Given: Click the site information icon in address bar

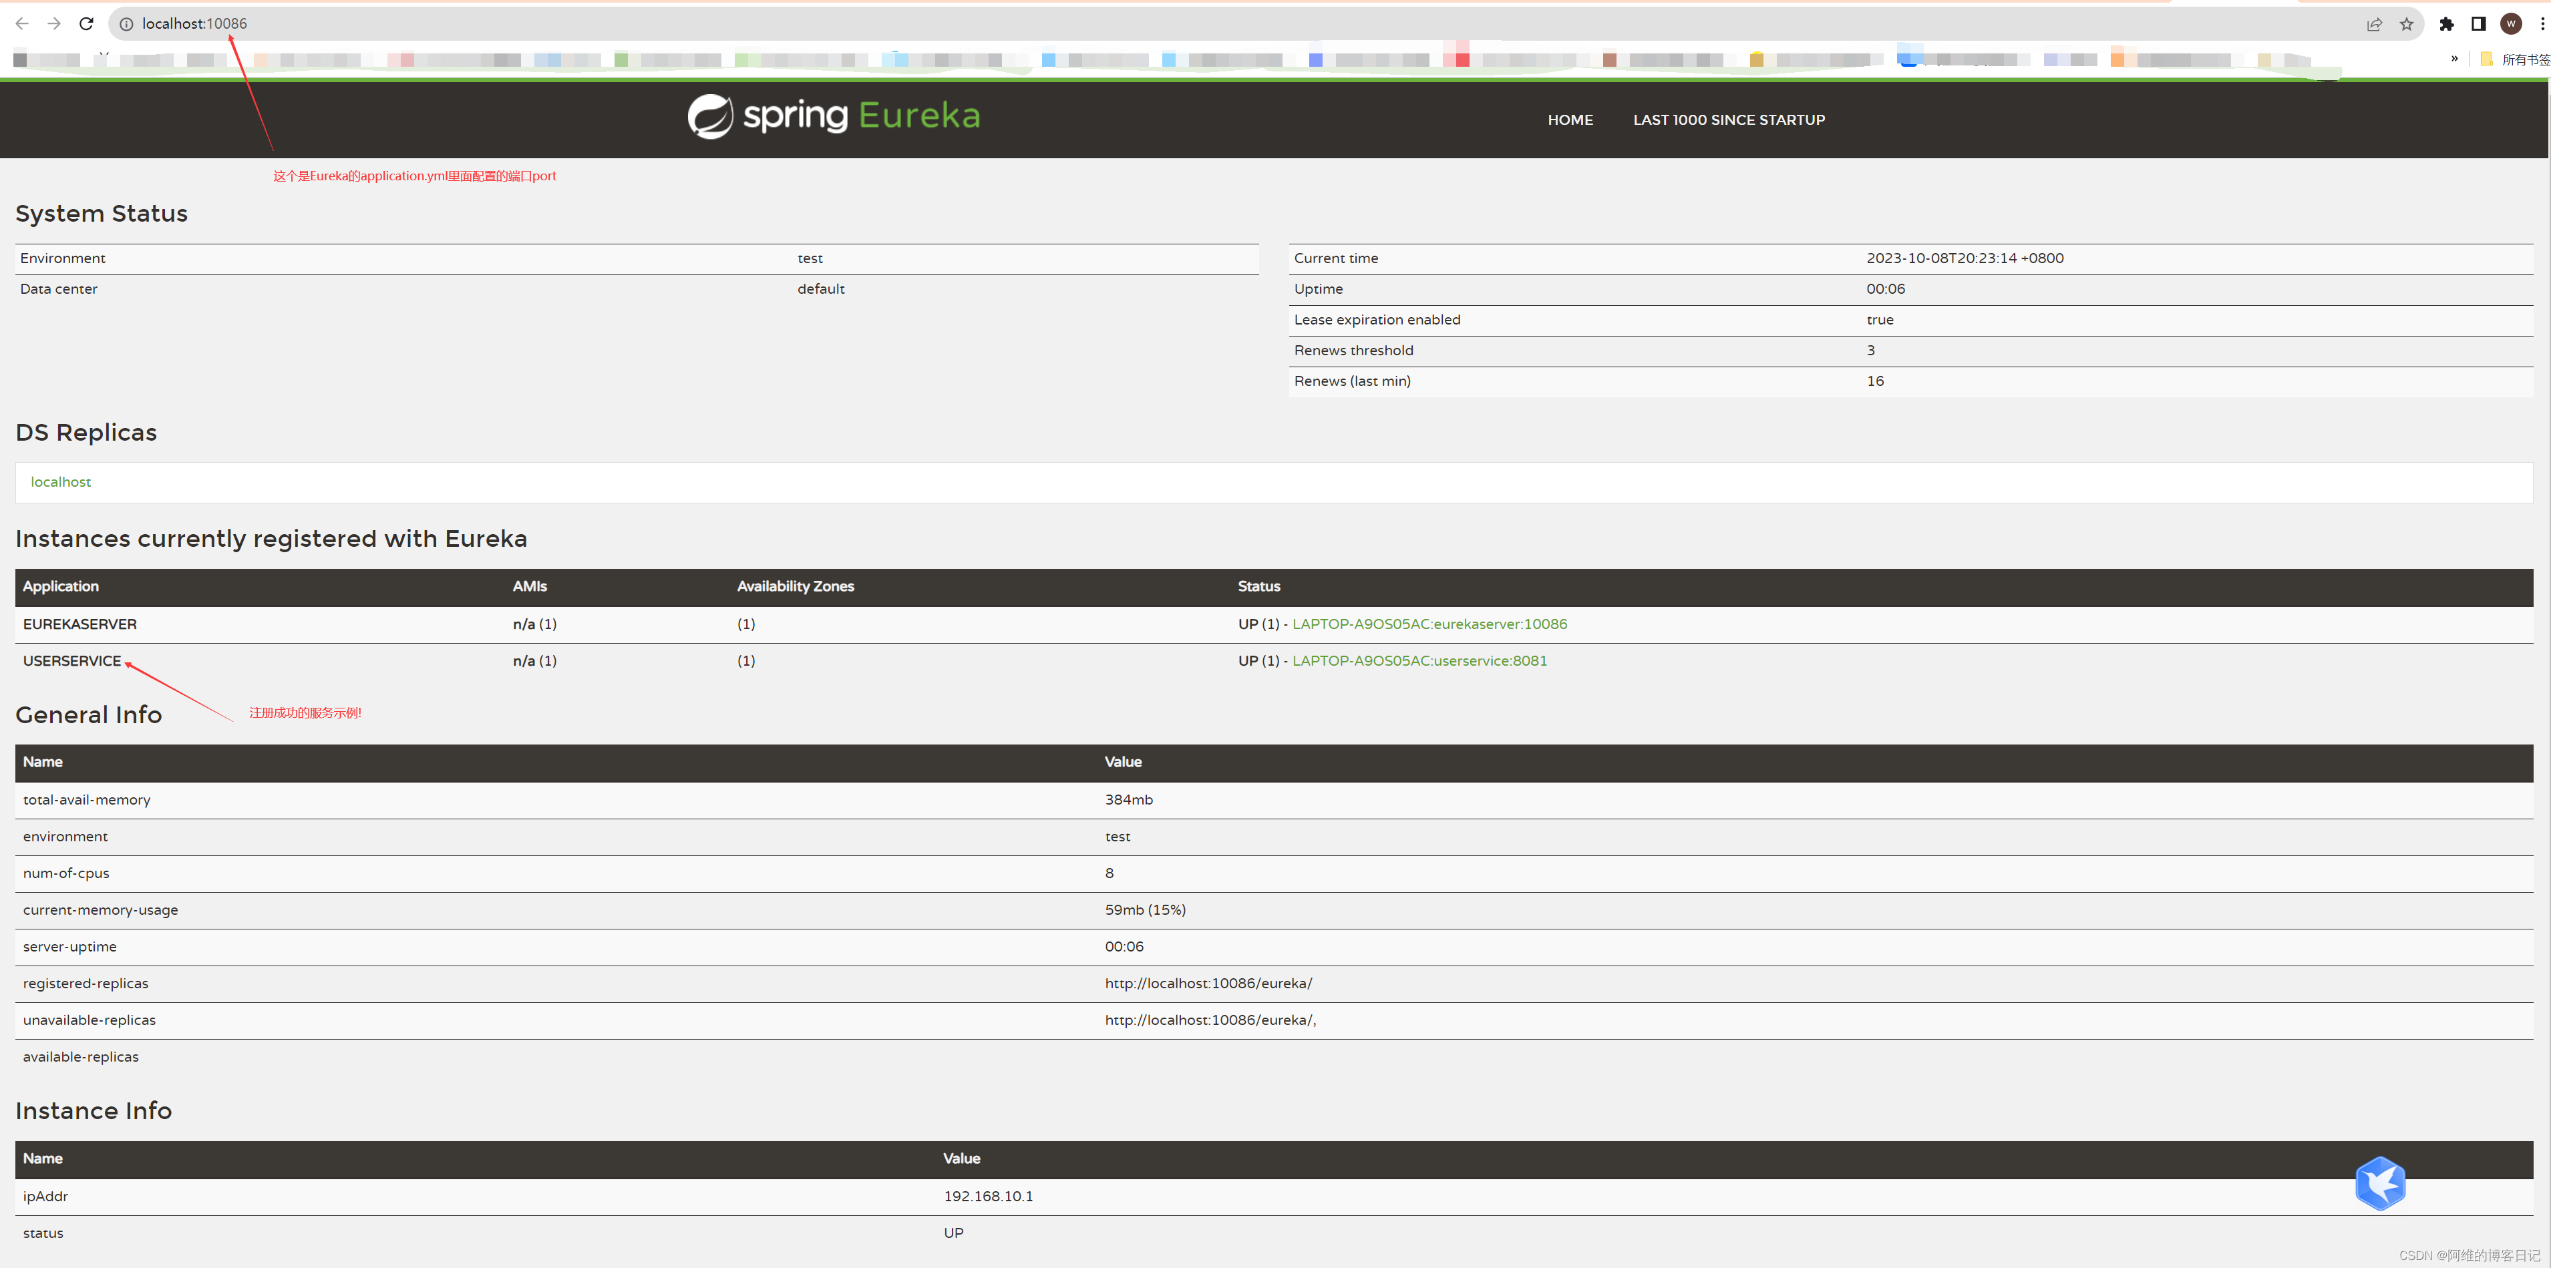Looking at the screenshot, I should pos(127,24).
